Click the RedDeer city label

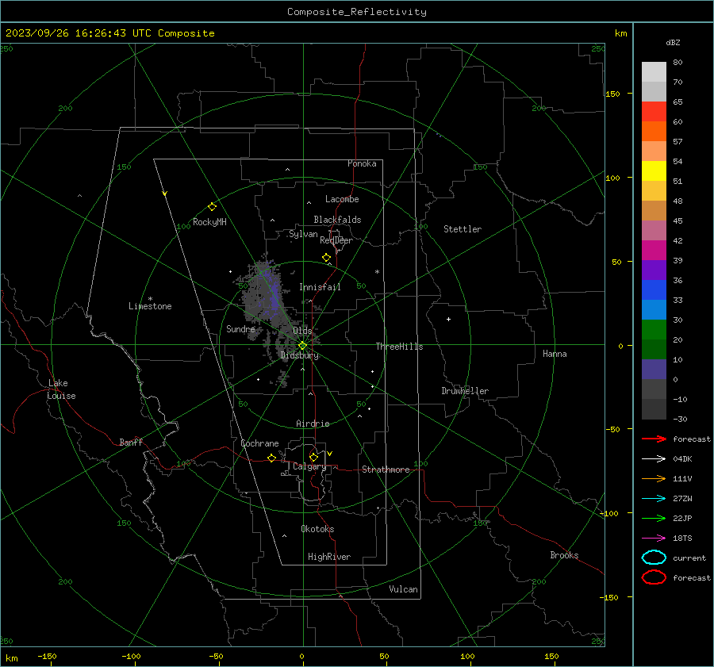336,240
